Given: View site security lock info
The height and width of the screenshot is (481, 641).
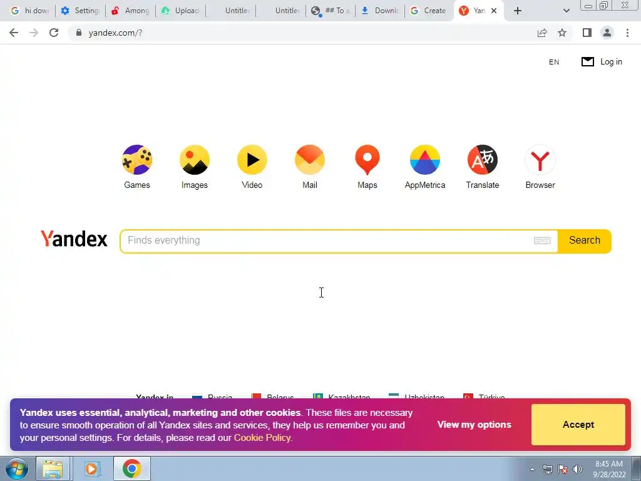Looking at the screenshot, I should point(79,33).
